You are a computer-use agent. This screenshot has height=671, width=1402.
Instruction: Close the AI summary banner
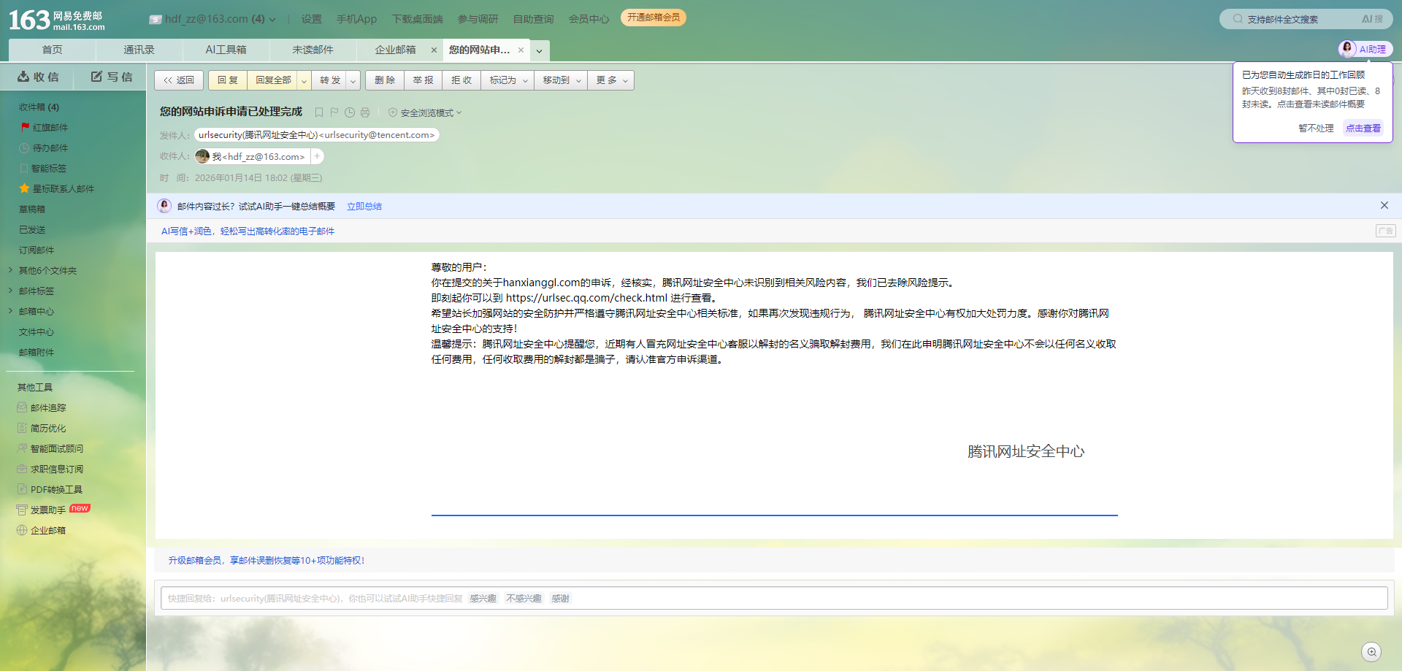coord(1384,205)
